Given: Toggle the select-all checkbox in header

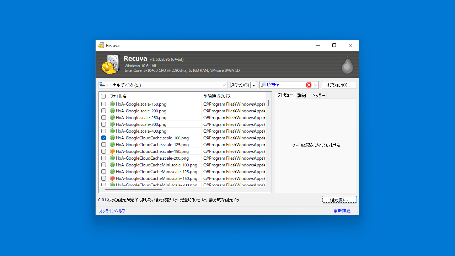Looking at the screenshot, I should (x=103, y=96).
